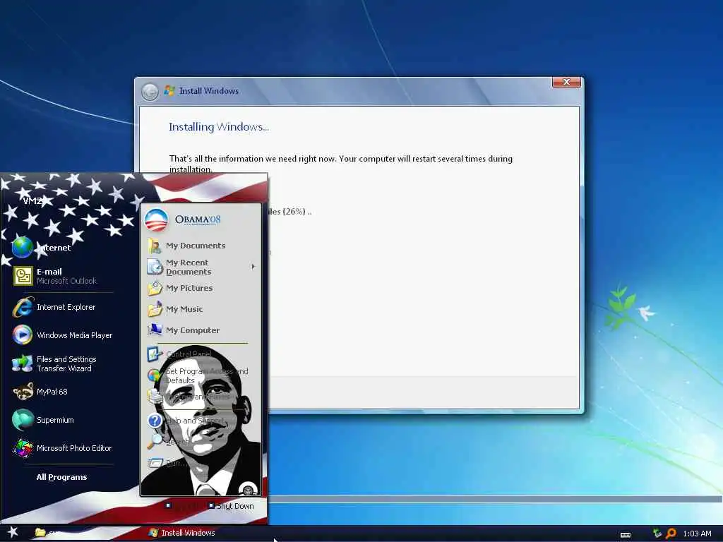Click the 1:03 AM clock
Viewport: 723px width, 542px height.
(697, 534)
